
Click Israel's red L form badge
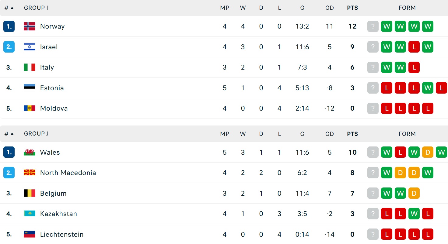tap(414, 47)
